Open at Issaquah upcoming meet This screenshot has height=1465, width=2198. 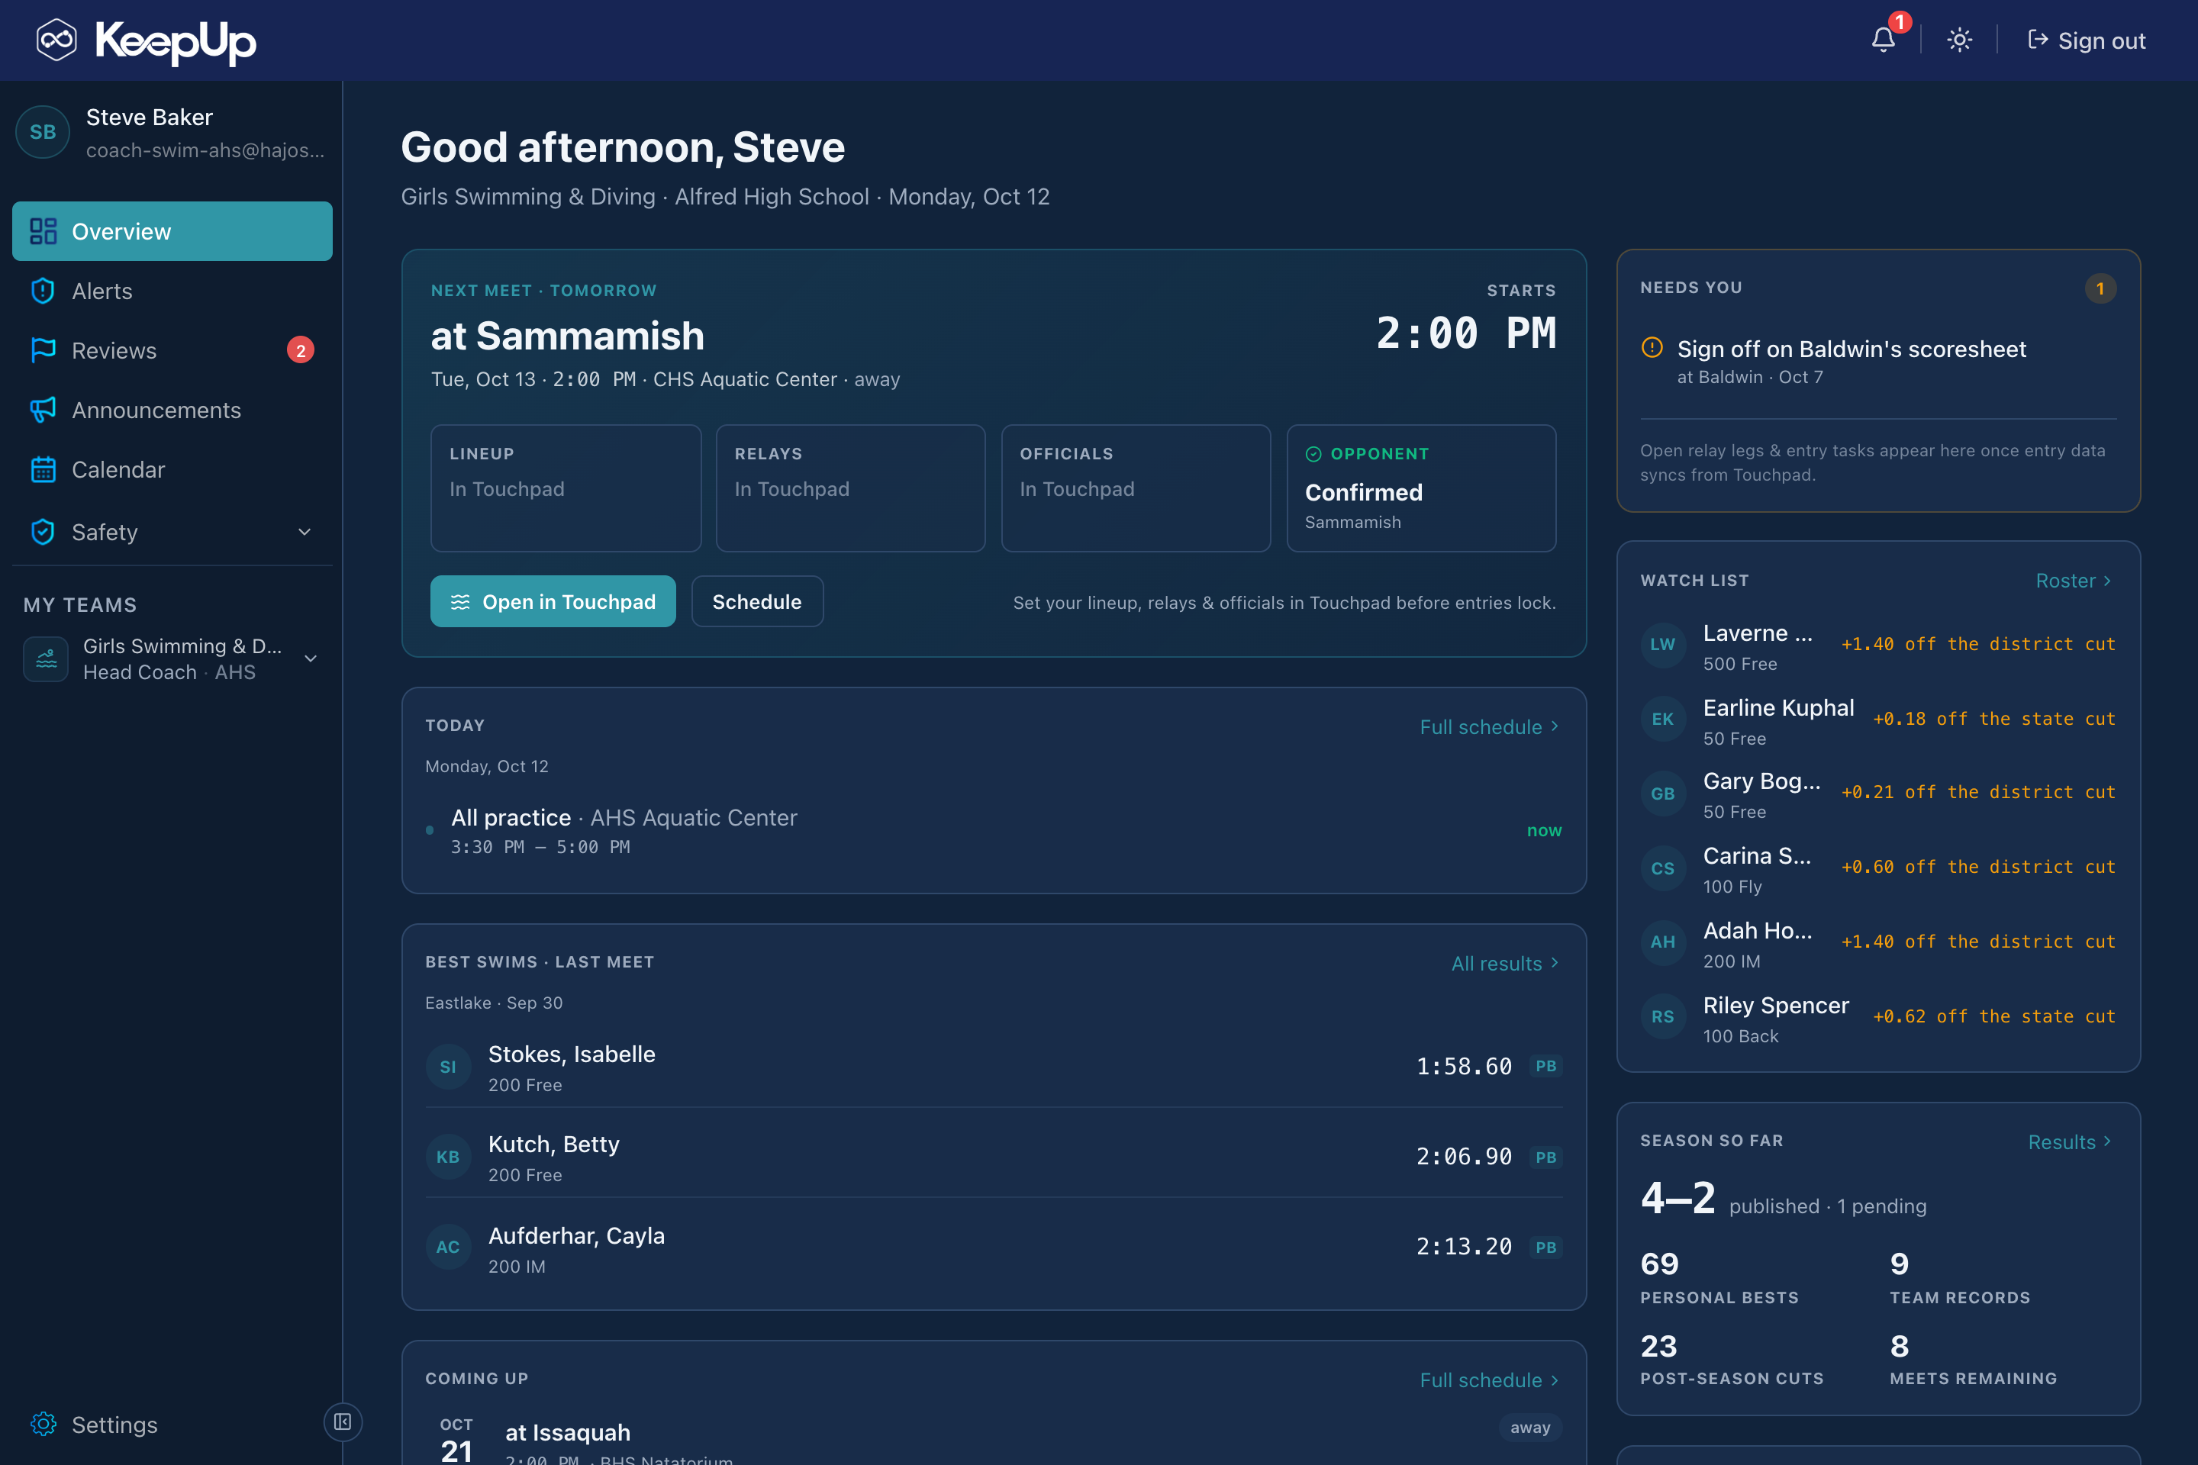pyautogui.click(x=994, y=1439)
